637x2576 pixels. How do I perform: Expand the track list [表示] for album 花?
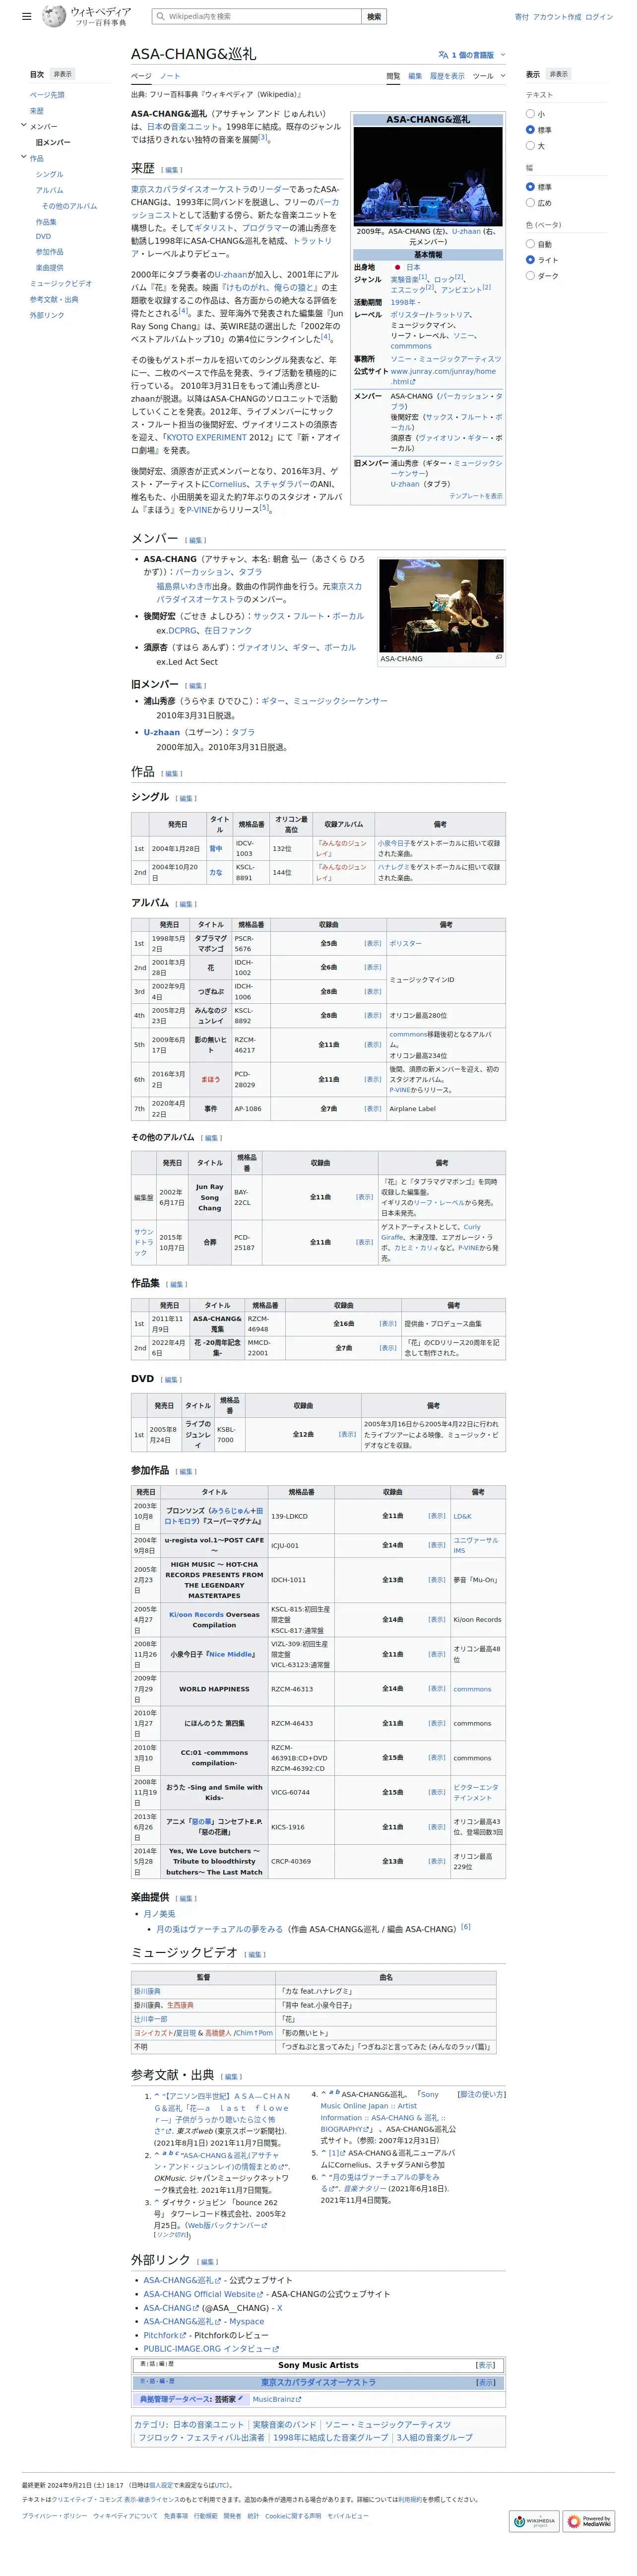pos(372,966)
